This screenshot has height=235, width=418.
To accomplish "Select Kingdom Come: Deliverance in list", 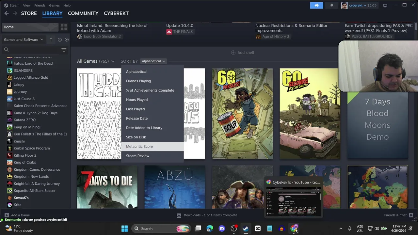I will tap(37, 170).
